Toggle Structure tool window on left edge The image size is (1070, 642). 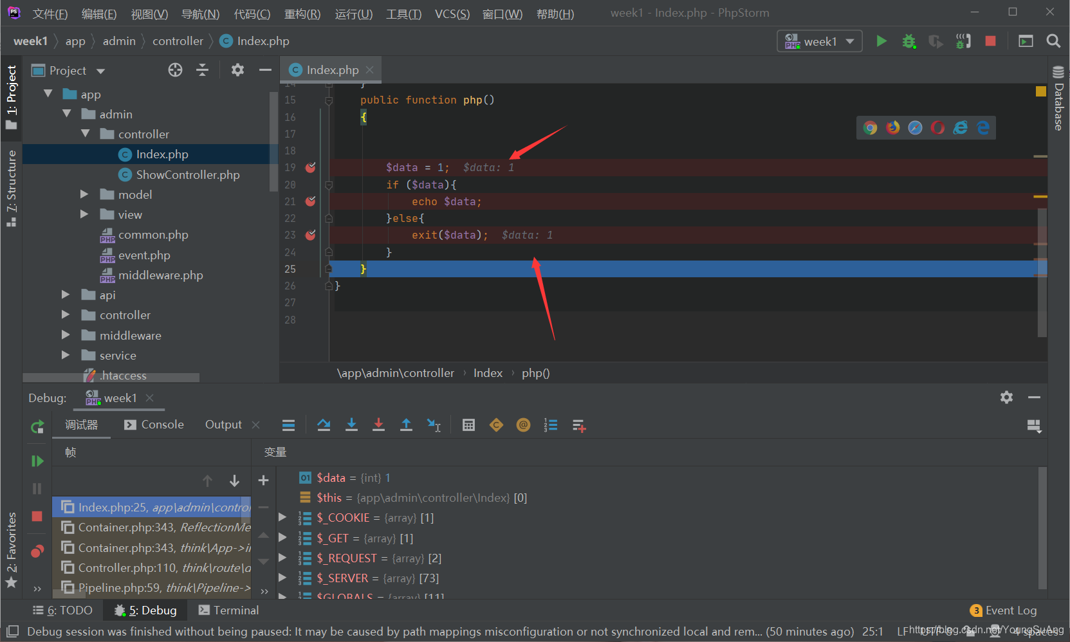point(12,188)
